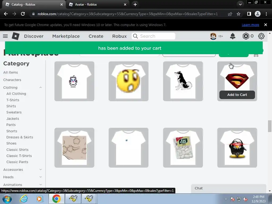Screen dimensions: 272x204
Task: Click the site lock icon in address bar
Action: coord(33,14)
